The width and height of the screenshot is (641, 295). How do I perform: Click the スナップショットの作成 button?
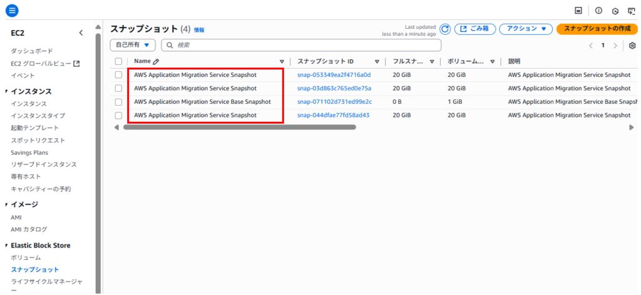pos(597,29)
